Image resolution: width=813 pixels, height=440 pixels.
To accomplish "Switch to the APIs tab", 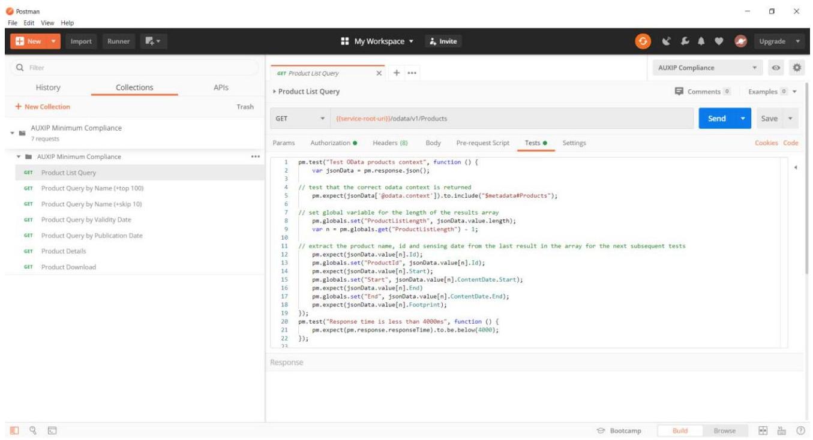I will 220,87.
